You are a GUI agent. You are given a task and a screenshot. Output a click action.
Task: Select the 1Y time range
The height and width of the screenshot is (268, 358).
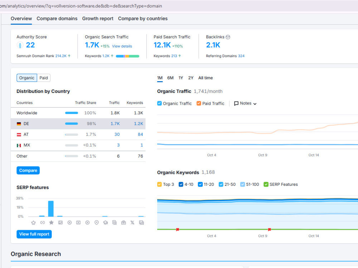(181, 78)
